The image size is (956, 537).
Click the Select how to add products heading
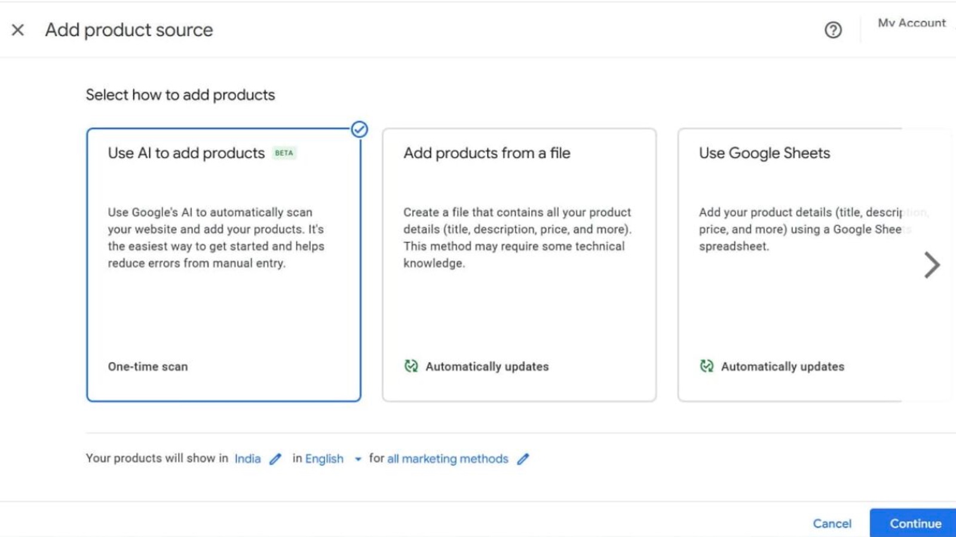tap(180, 95)
